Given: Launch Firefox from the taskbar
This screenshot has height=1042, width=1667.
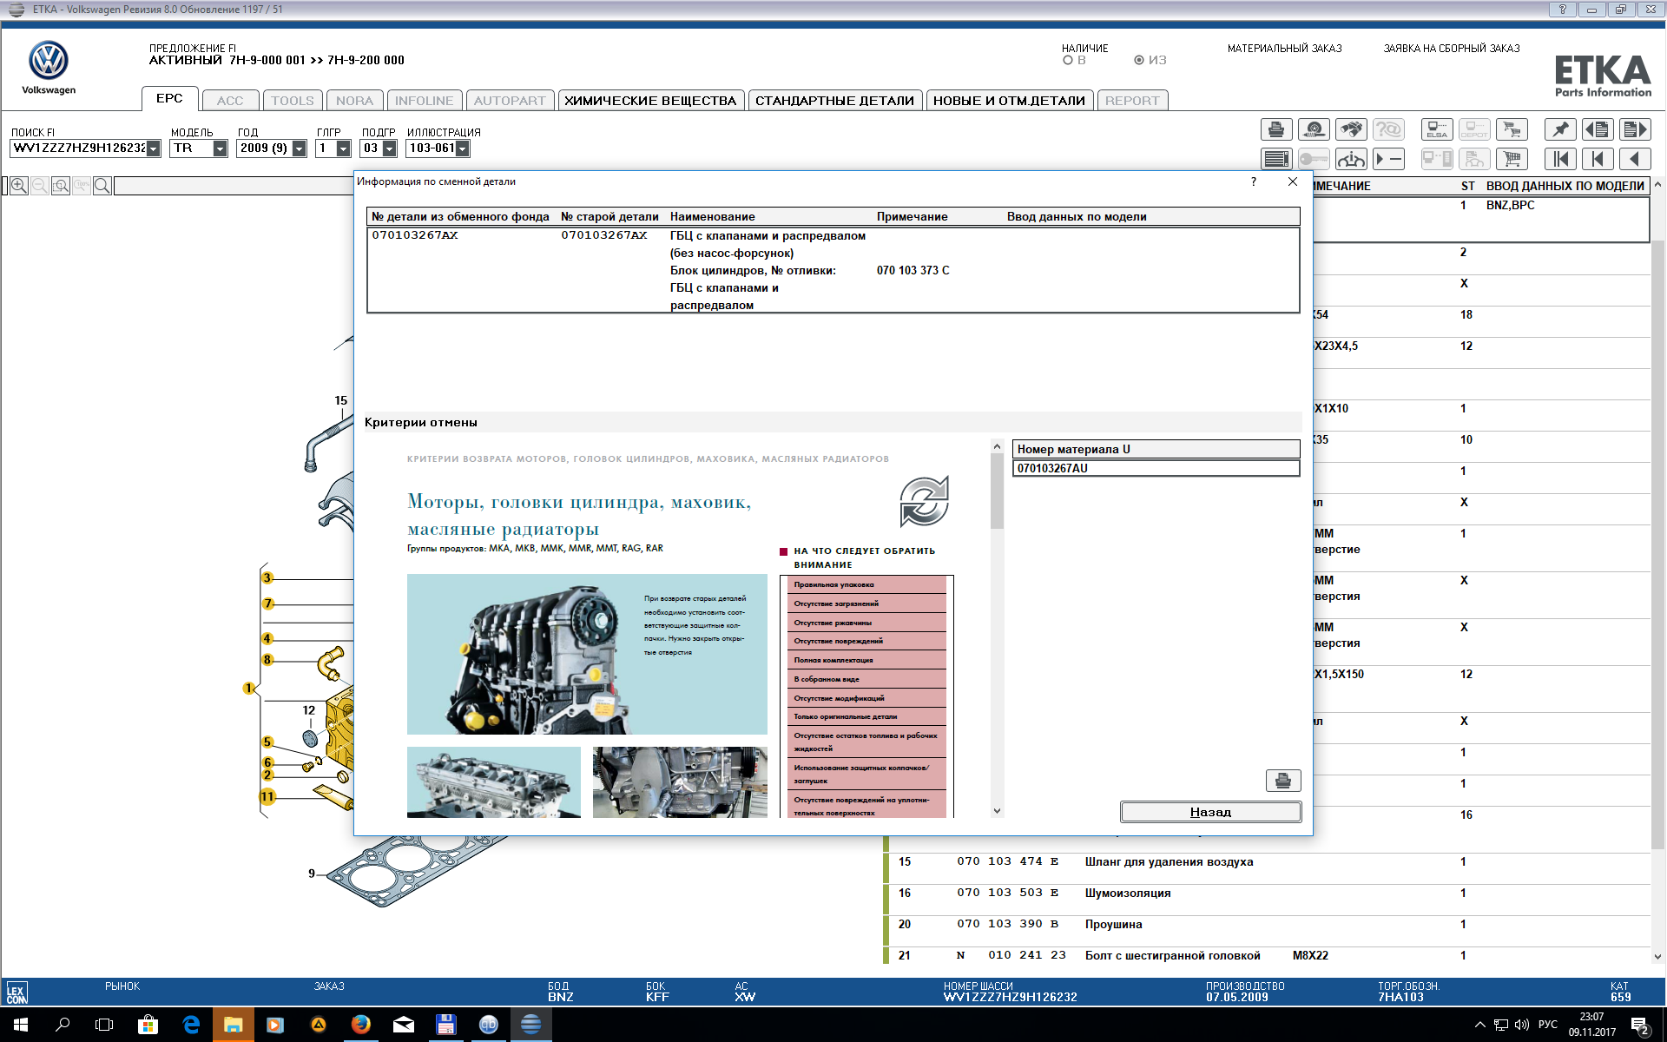Looking at the screenshot, I should pos(360,1025).
